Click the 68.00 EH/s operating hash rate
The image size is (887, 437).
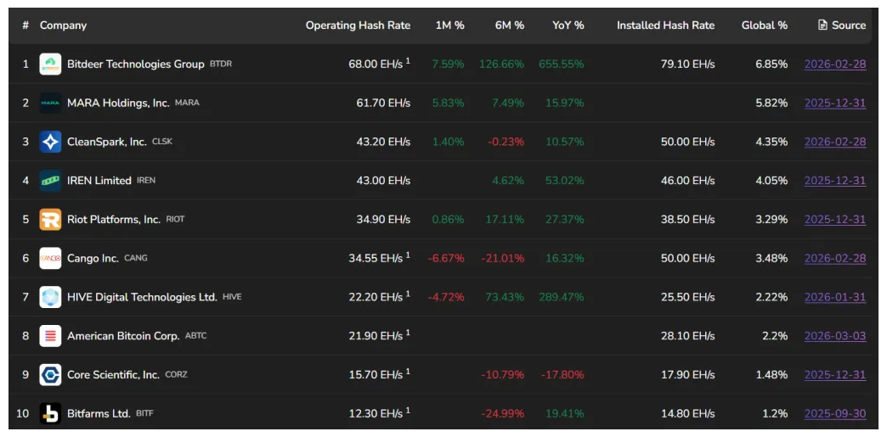click(x=376, y=64)
